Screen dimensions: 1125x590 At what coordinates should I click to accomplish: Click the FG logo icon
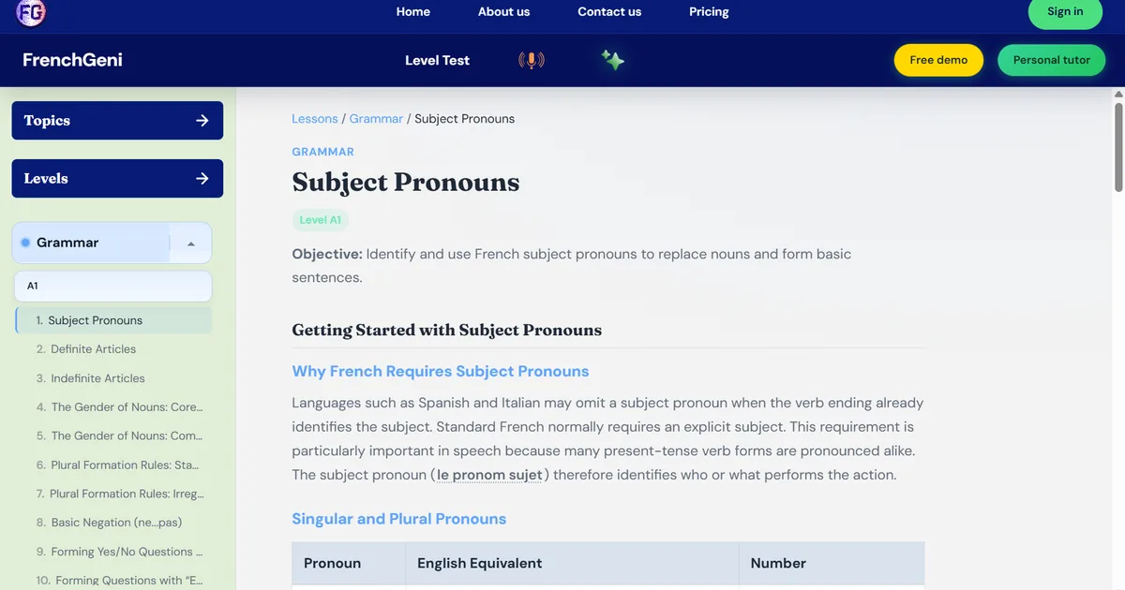[30, 11]
